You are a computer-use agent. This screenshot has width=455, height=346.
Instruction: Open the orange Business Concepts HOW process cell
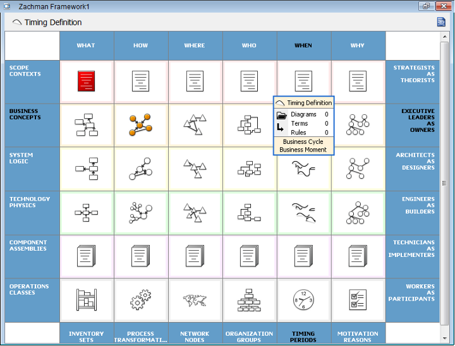tap(140, 125)
